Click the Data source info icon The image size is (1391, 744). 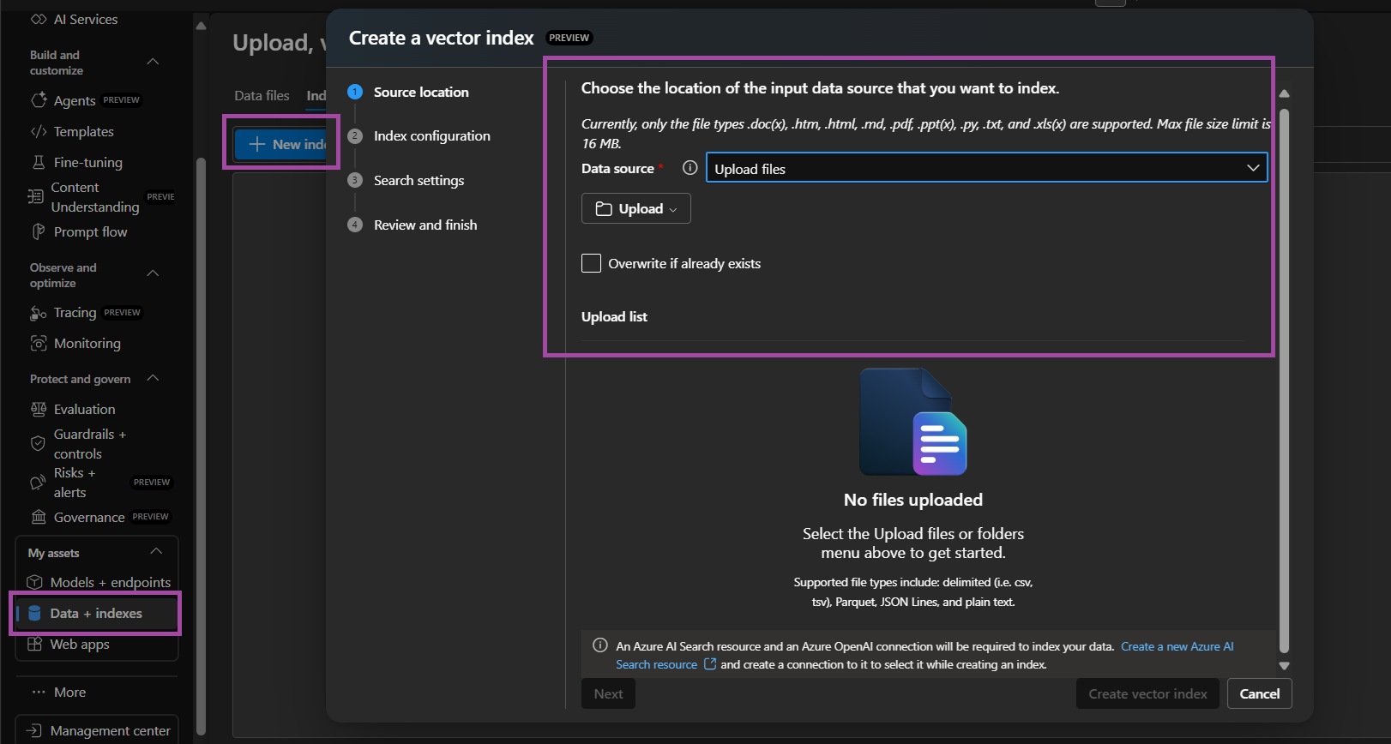(689, 168)
